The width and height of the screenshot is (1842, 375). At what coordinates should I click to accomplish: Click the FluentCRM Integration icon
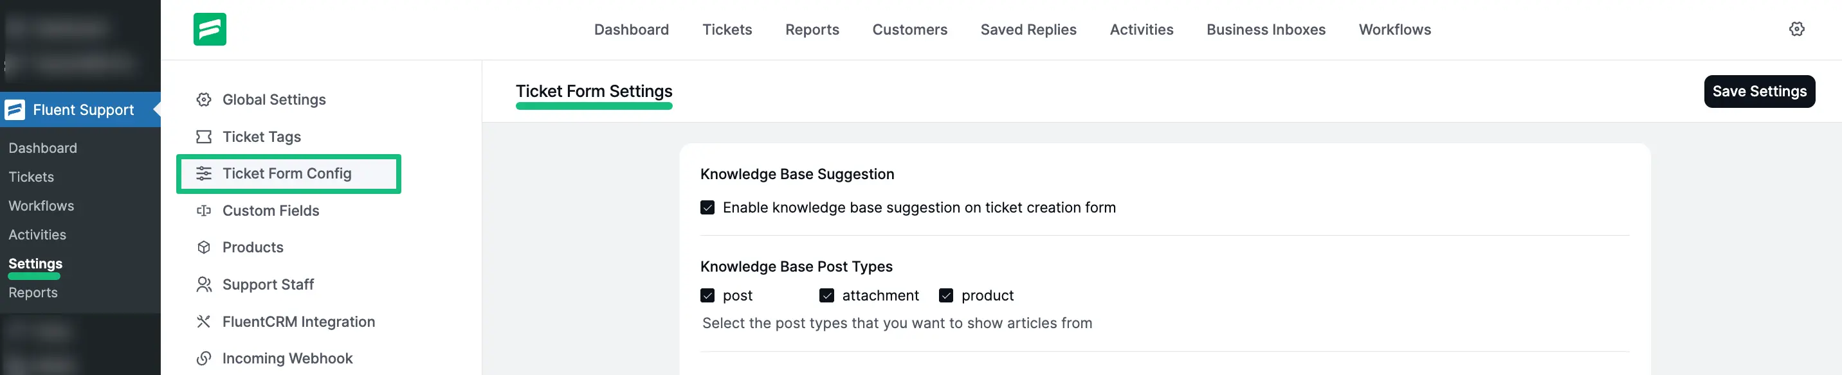(204, 322)
